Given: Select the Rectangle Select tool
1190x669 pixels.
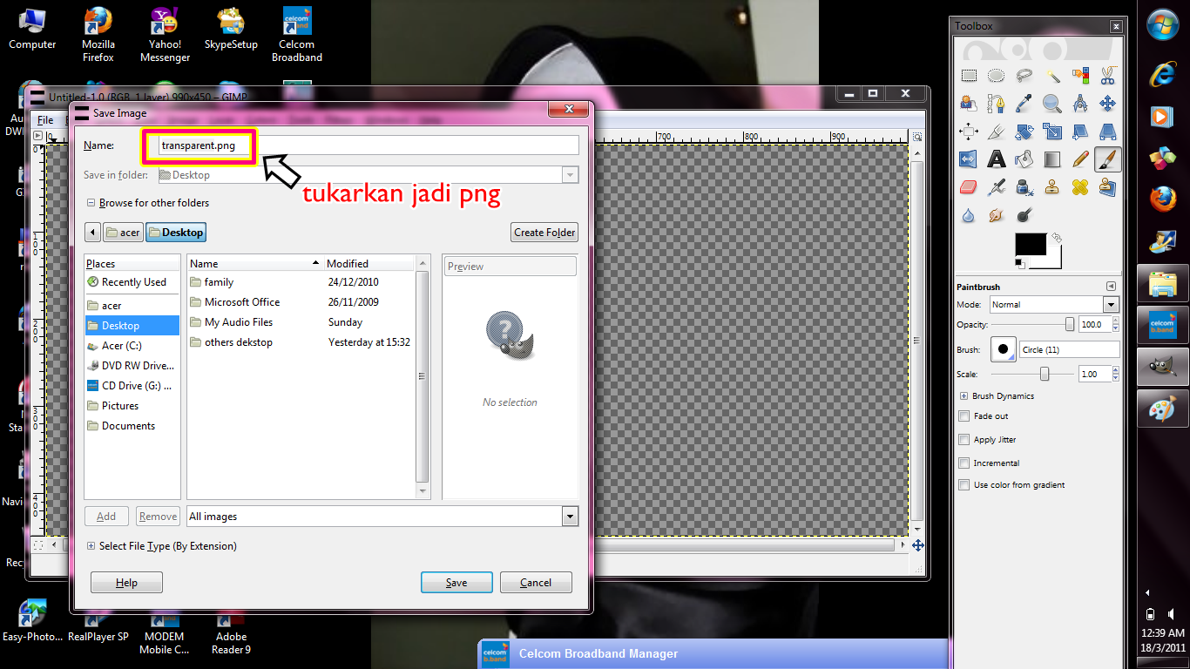Looking at the screenshot, I should (x=969, y=76).
